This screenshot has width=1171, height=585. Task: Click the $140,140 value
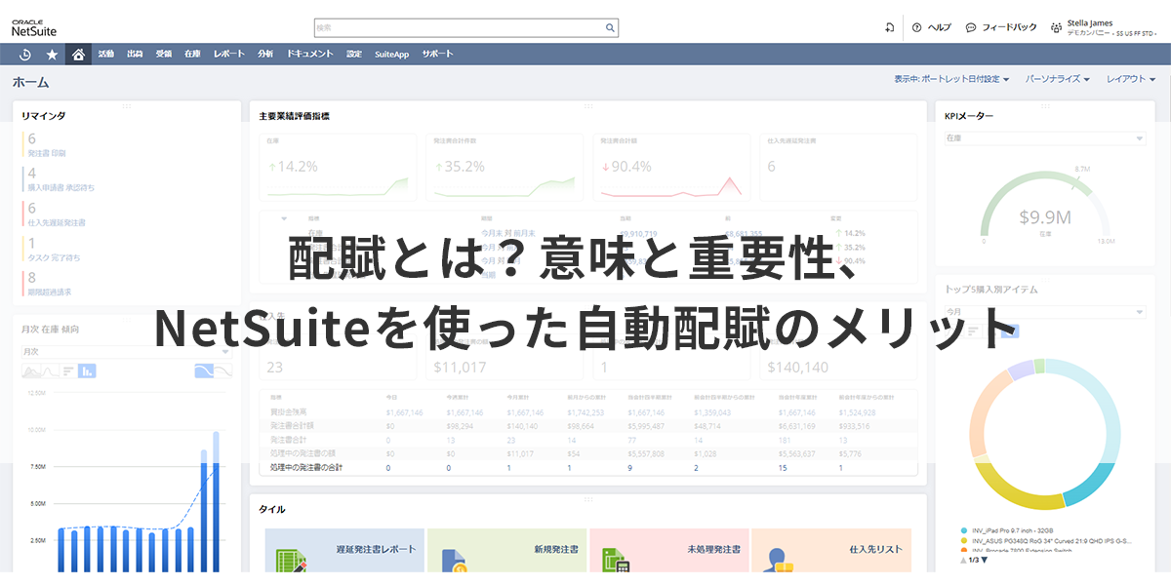[x=797, y=368]
